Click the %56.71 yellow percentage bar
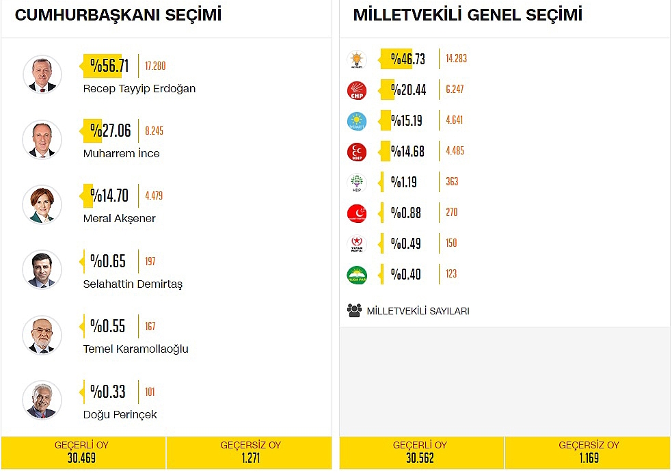The image size is (672, 473). tap(103, 66)
